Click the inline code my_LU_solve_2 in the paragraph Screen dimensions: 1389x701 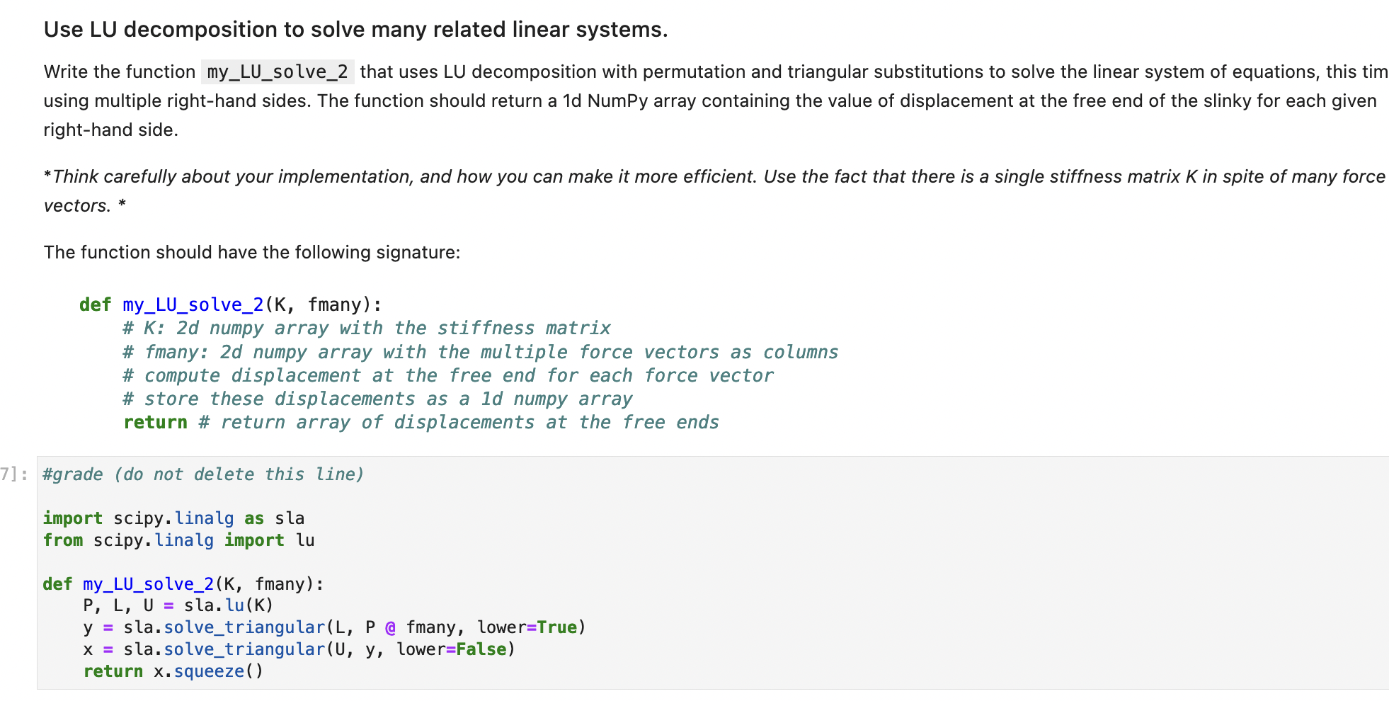(x=278, y=72)
